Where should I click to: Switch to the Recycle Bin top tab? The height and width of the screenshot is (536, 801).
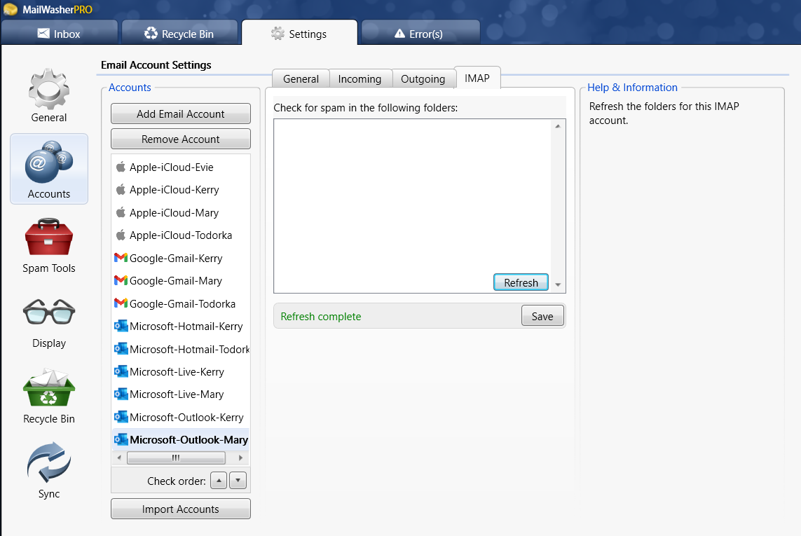(179, 33)
